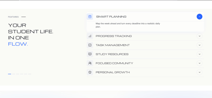Viewport: 212px width, 98px height.
Task: Click the star icon beside Personal Growth
Action: point(90,72)
